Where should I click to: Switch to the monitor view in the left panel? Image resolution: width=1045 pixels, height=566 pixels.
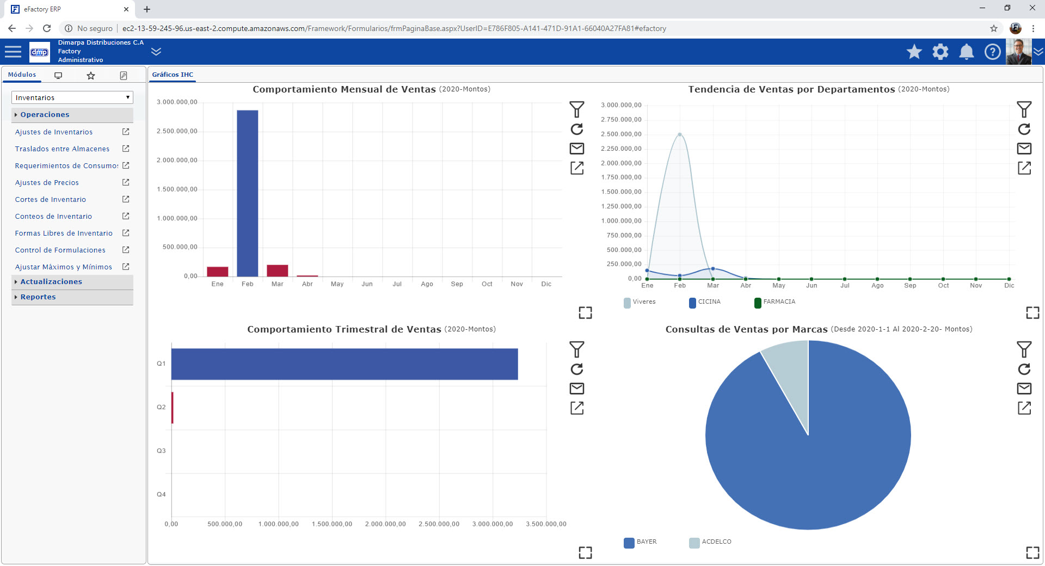click(58, 75)
